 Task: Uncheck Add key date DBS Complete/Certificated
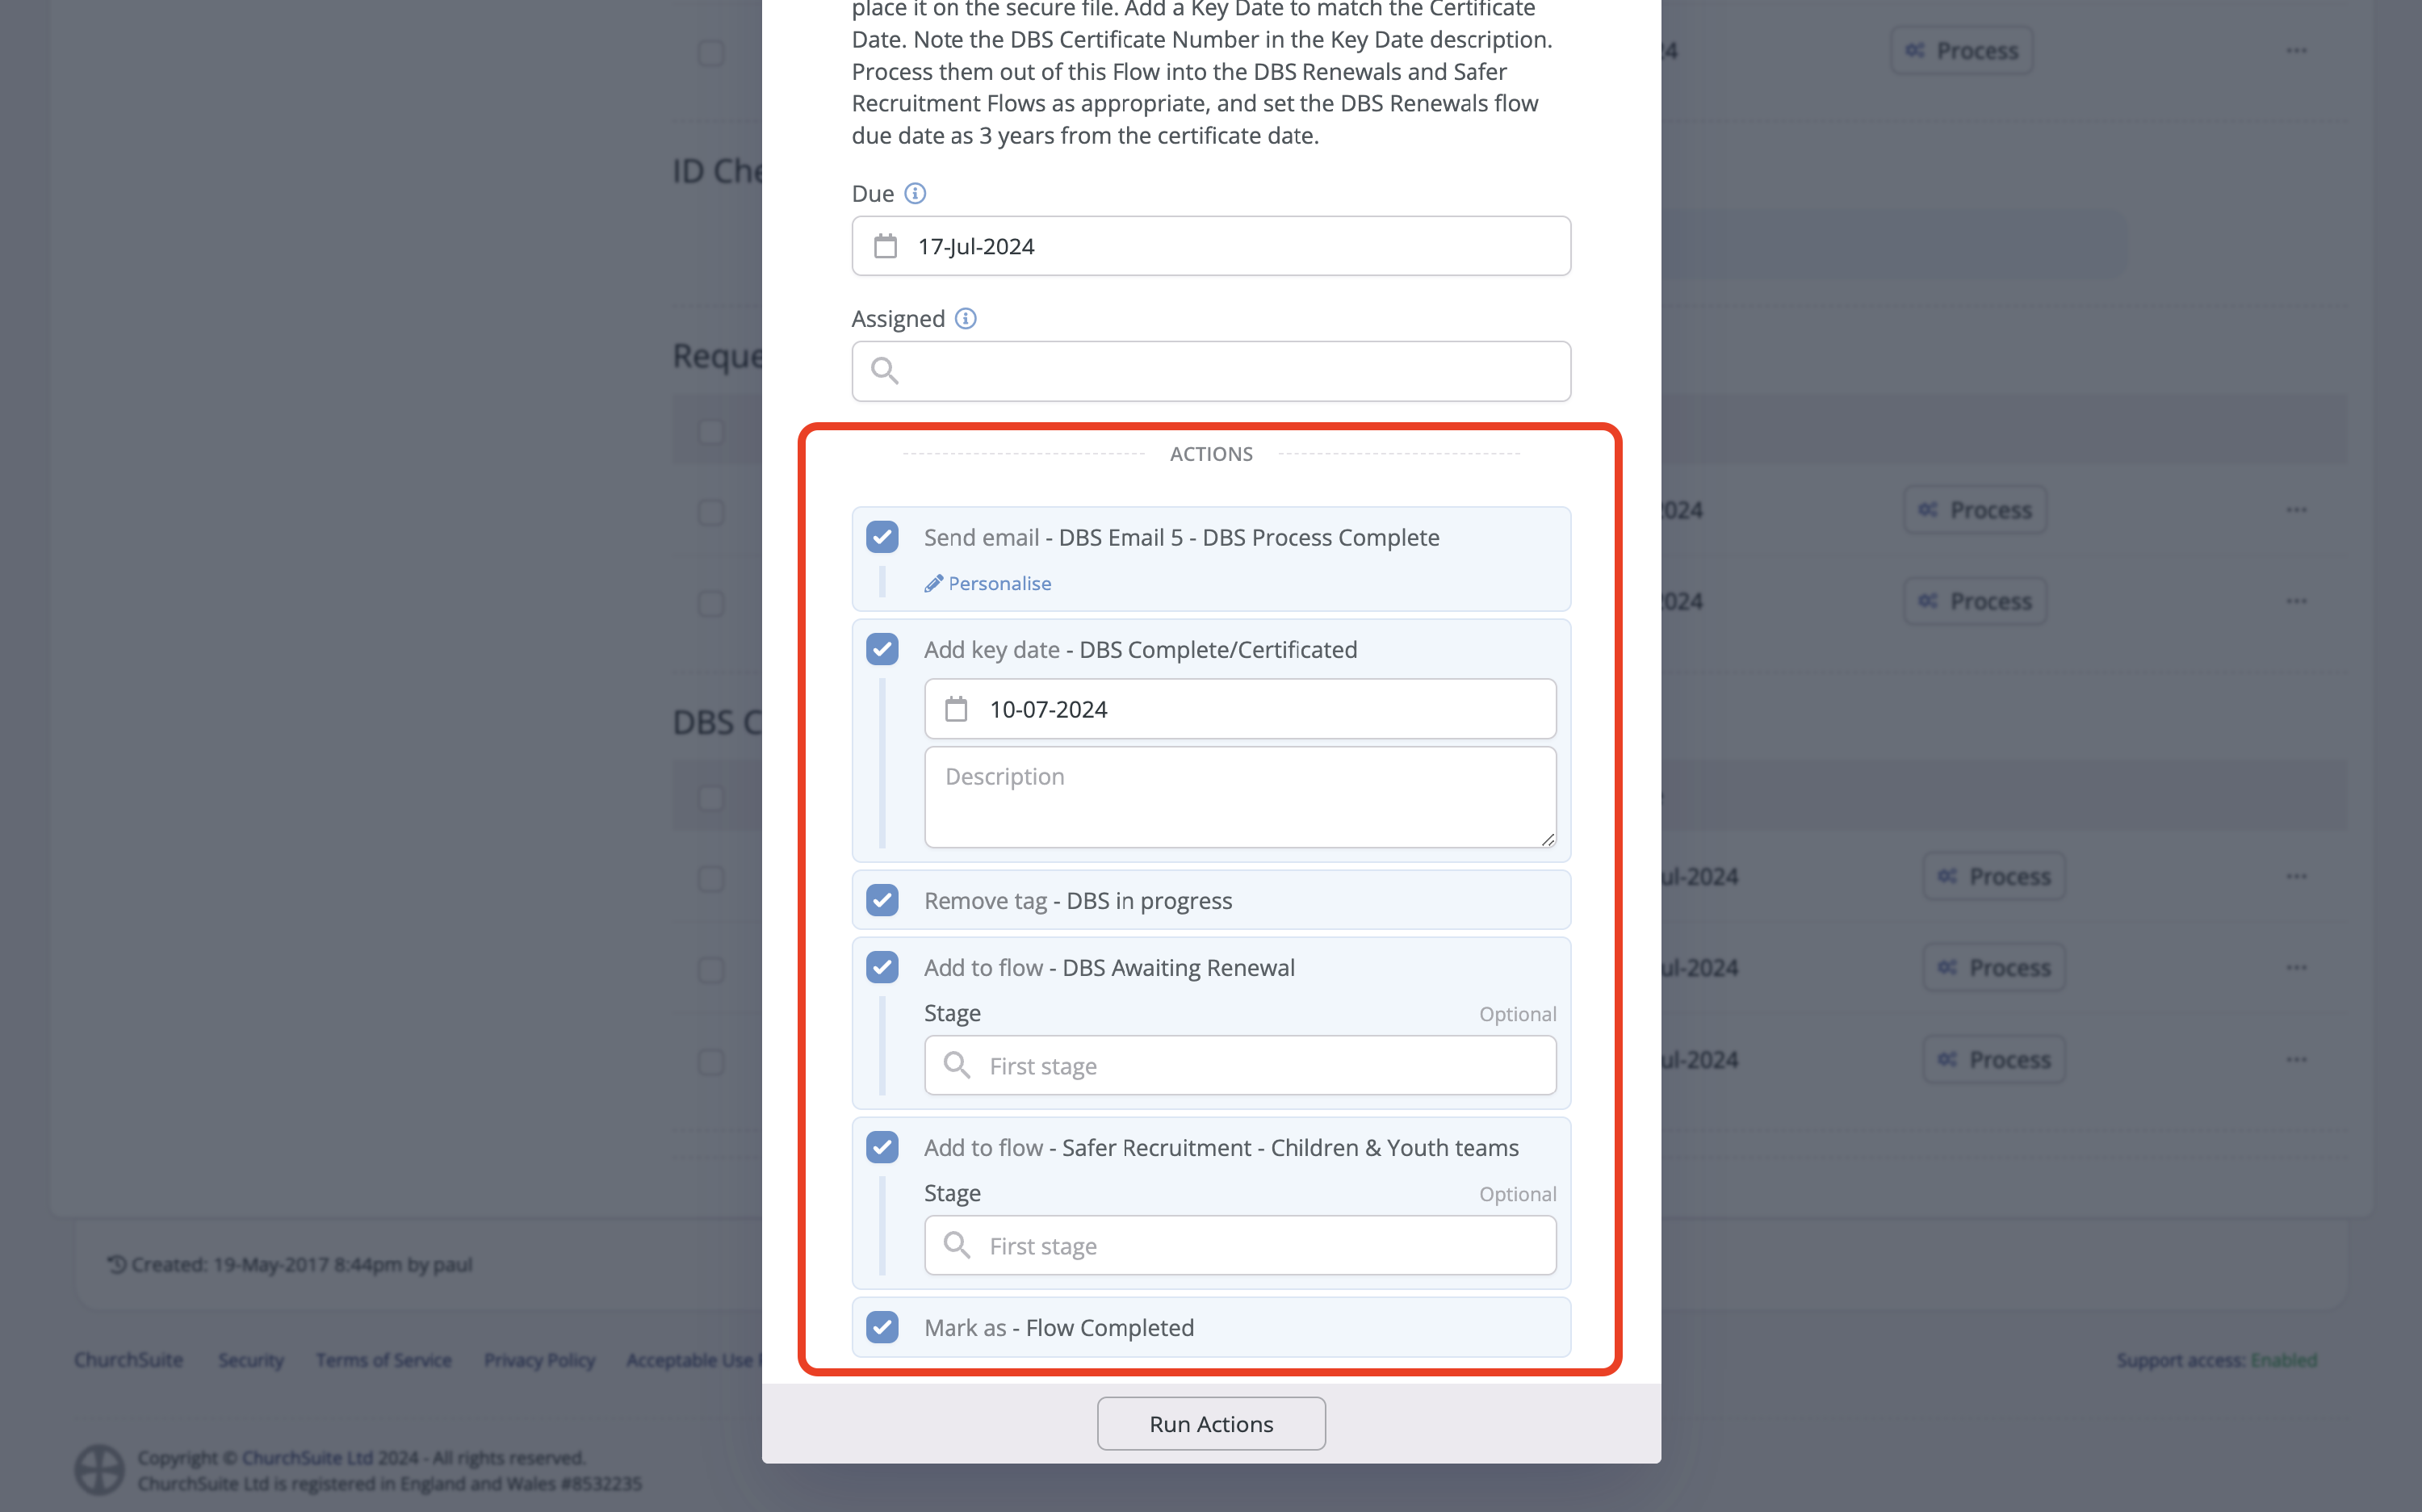(882, 649)
